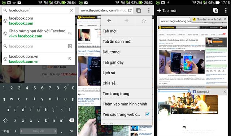Viewport: 231px width, 136px height.
Task: Select Tab ẩn danh mới menu item
Action: 126,41
